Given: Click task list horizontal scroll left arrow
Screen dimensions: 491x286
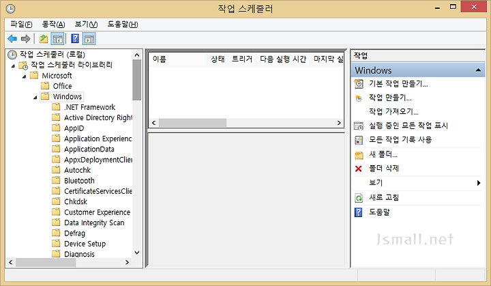Looking at the screenshot, I should (153, 123).
